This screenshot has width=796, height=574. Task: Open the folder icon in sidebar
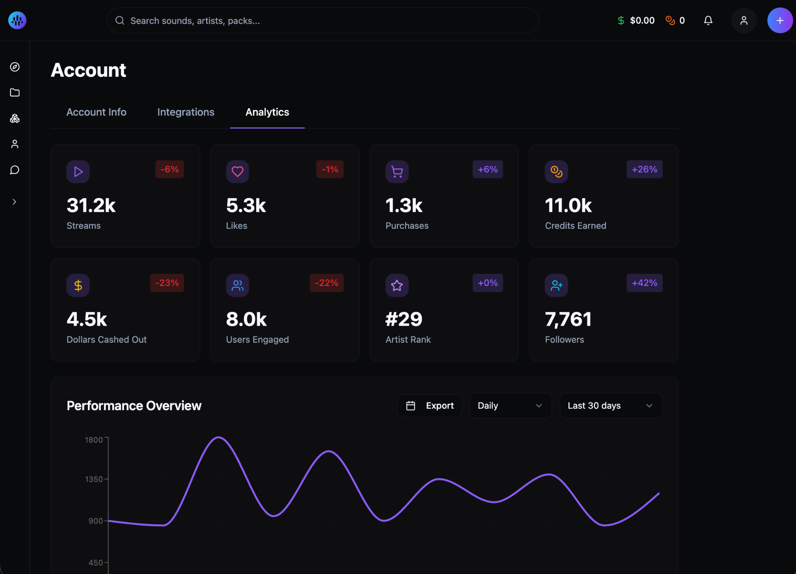point(15,92)
